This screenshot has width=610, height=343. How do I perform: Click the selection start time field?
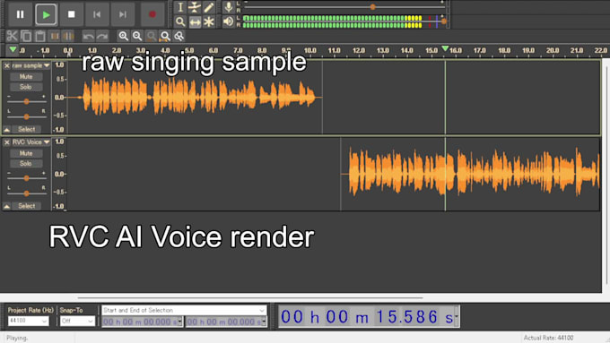tap(142, 322)
